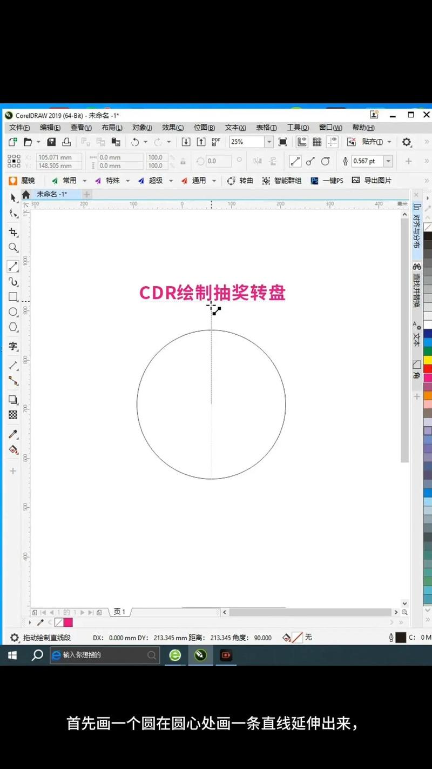Select the Color Eyedropper tool
Viewport: 432px width, 769px height.
point(13,434)
